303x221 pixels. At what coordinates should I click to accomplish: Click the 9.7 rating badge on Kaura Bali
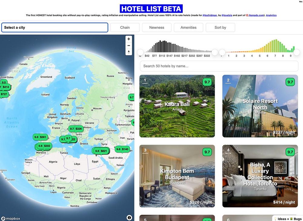point(207,82)
